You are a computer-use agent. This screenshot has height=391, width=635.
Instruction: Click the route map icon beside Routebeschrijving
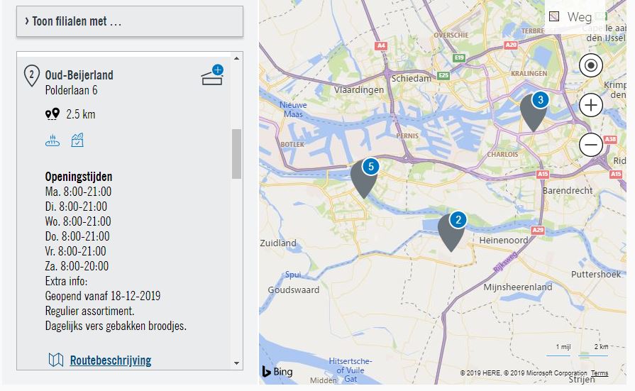56,360
